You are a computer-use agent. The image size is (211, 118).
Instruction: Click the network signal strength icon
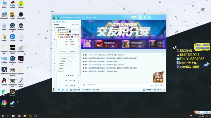click(x=164, y=90)
